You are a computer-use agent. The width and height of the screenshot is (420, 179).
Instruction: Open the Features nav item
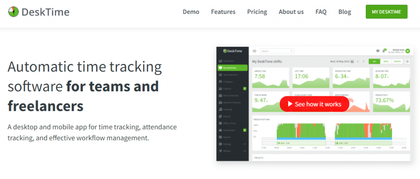tap(223, 12)
